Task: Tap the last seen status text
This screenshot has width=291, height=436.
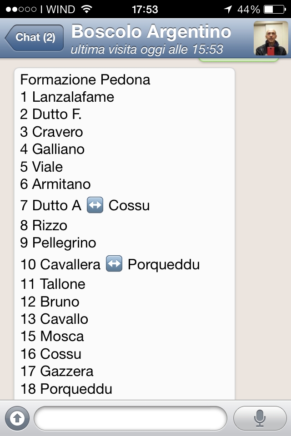Action: (x=147, y=50)
